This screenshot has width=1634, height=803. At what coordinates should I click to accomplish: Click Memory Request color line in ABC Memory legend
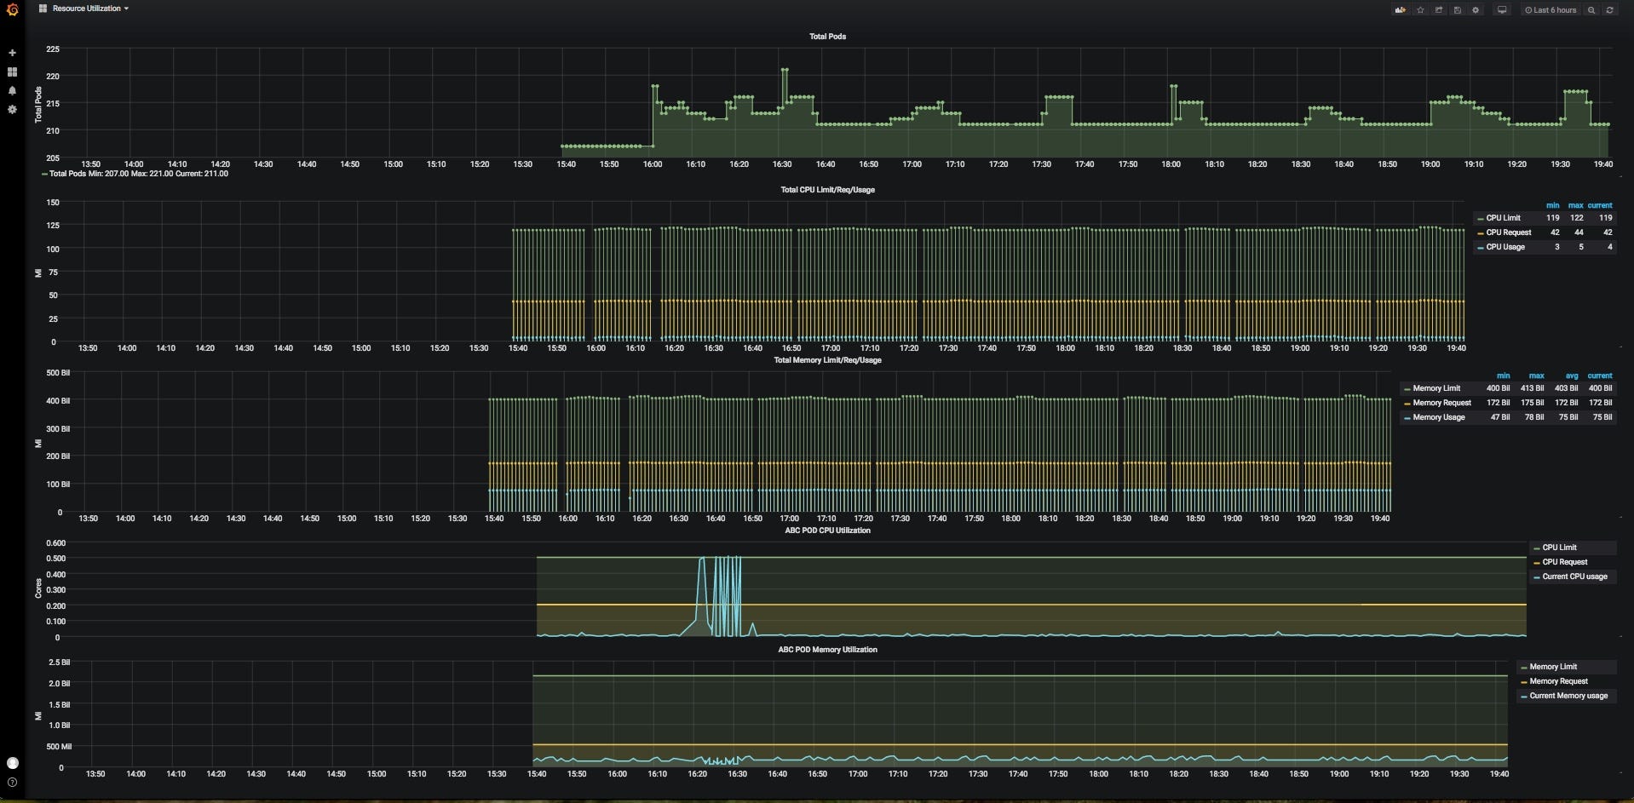(x=1524, y=682)
